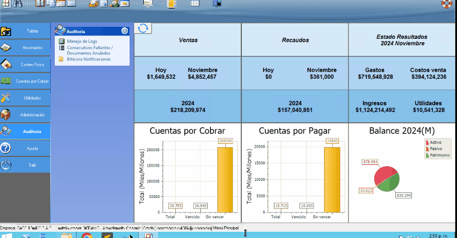The height and width of the screenshot is (238, 457).
Task: Open Chrome from the Windows taskbar
Action: (86, 235)
